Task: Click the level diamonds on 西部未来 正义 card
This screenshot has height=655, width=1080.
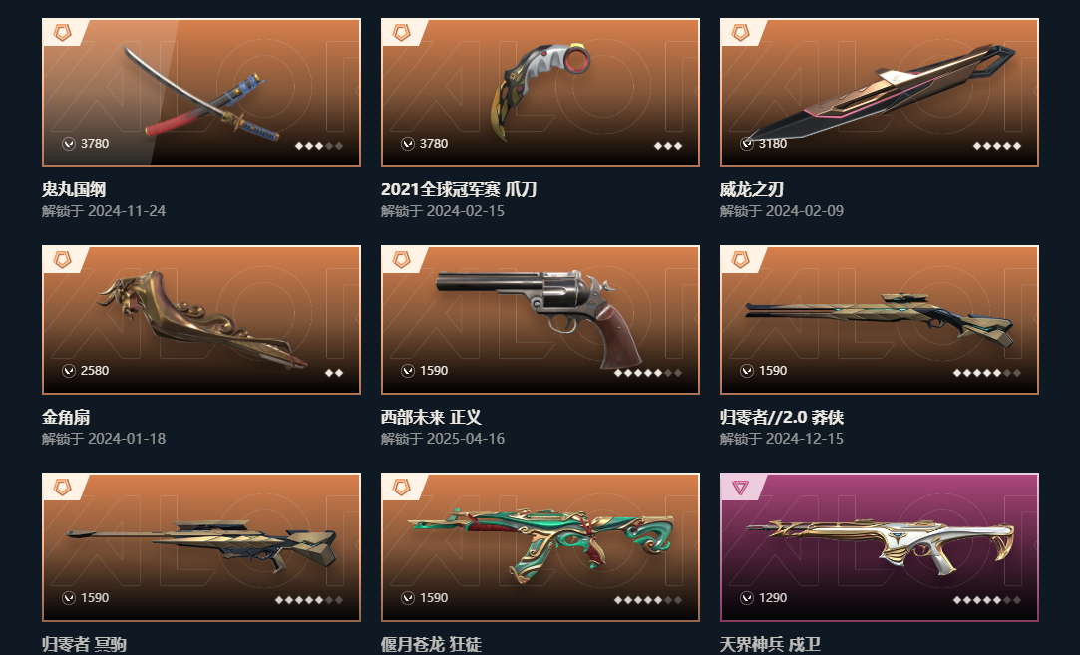Action: click(x=647, y=373)
